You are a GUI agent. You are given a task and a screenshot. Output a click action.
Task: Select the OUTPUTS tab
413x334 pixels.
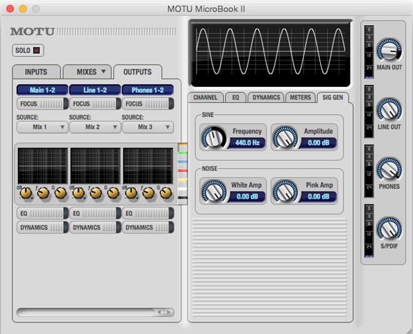[137, 72]
